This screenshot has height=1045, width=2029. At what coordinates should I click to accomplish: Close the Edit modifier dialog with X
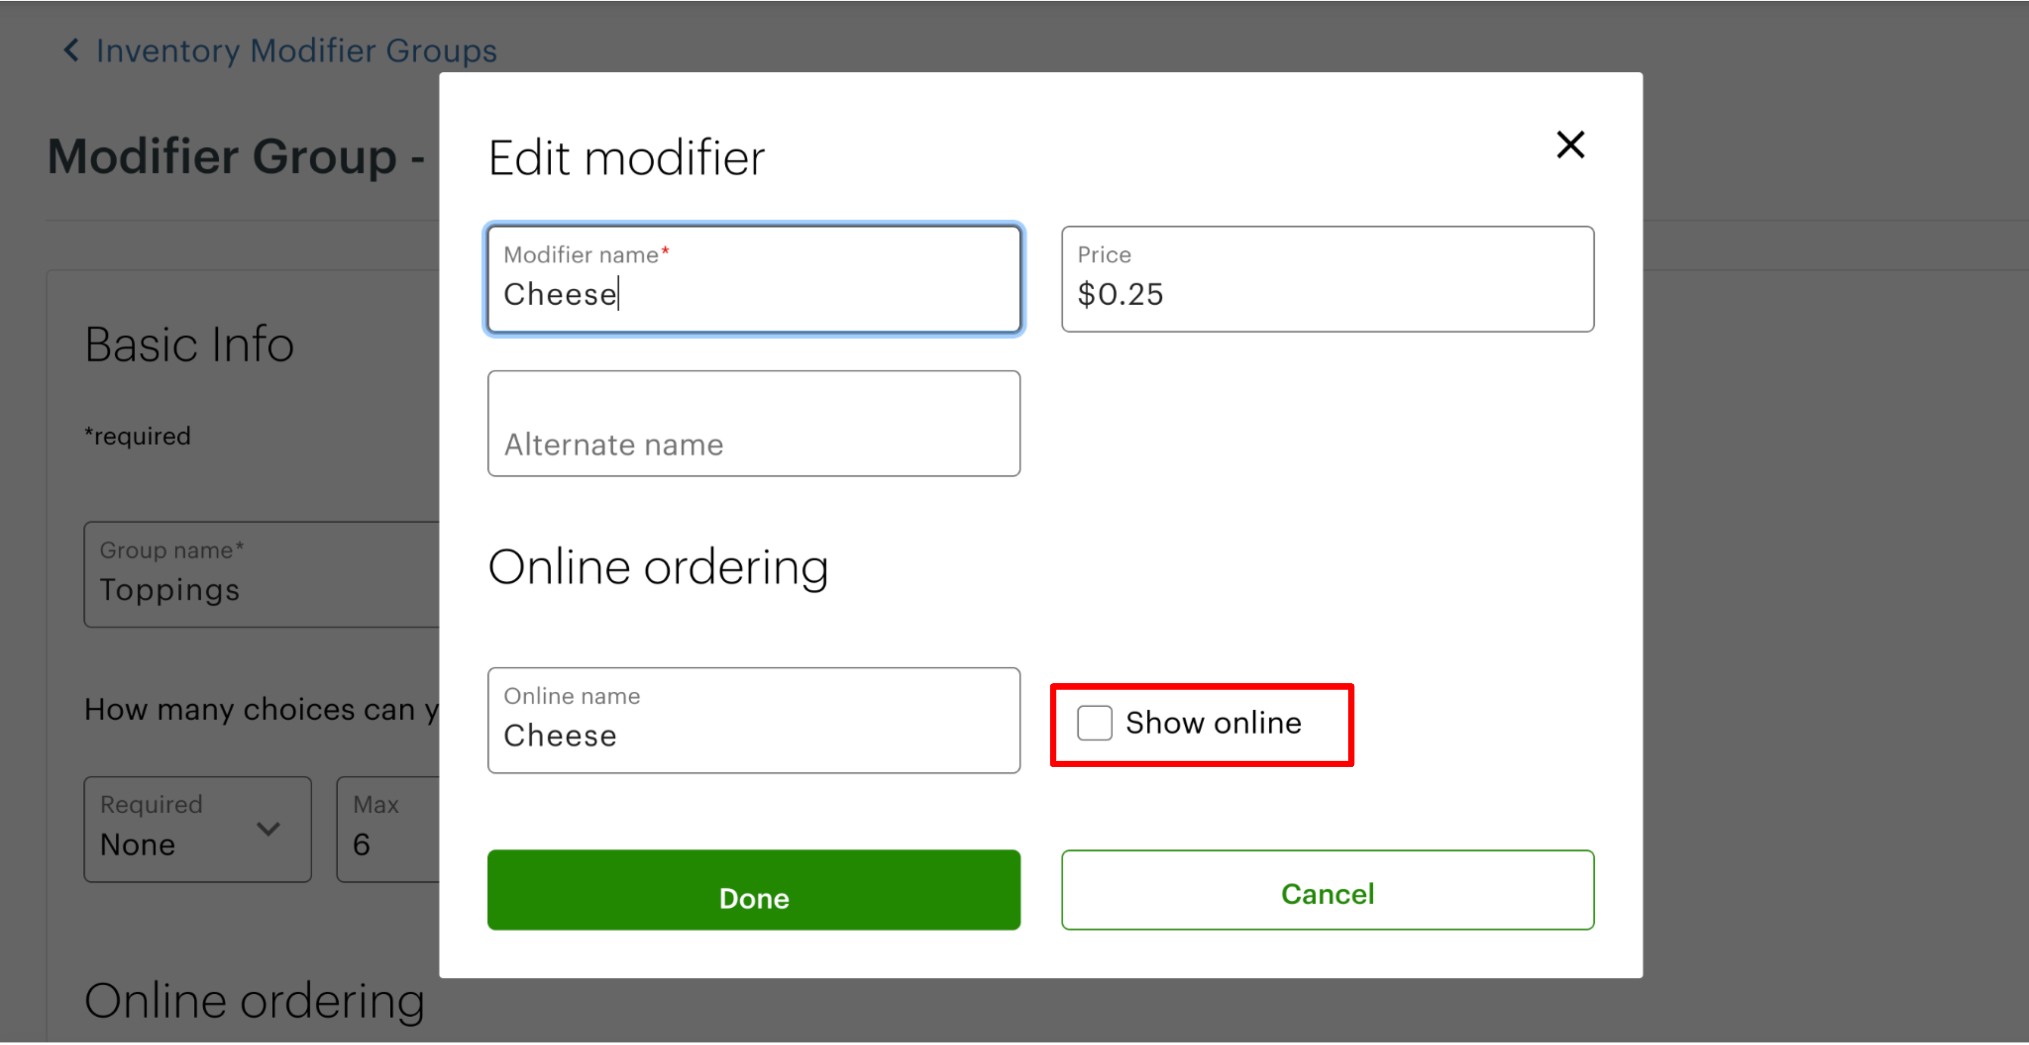[1570, 145]
